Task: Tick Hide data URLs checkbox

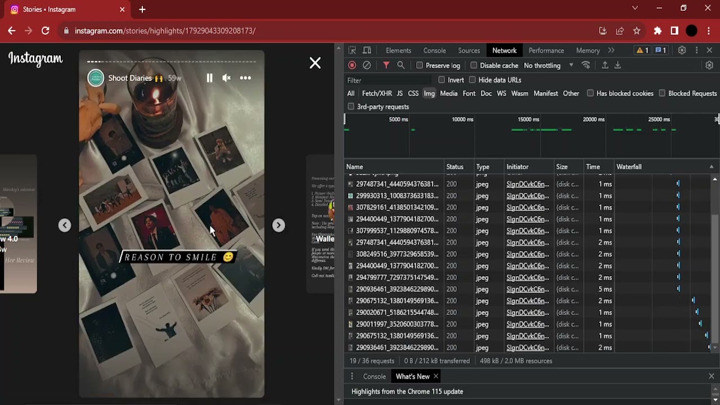Action: (472, 80)
